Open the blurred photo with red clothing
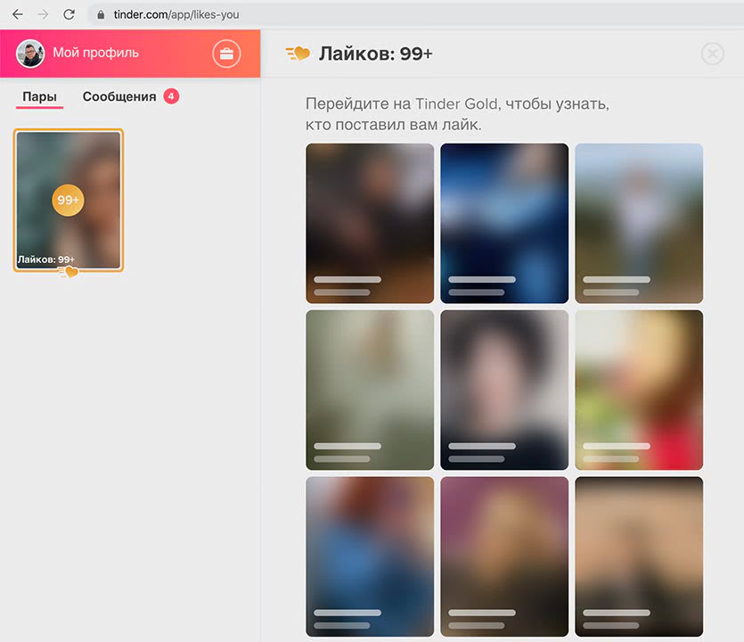Image resolution: width=744 pixels, height=642 pixels. coord(639,390)
